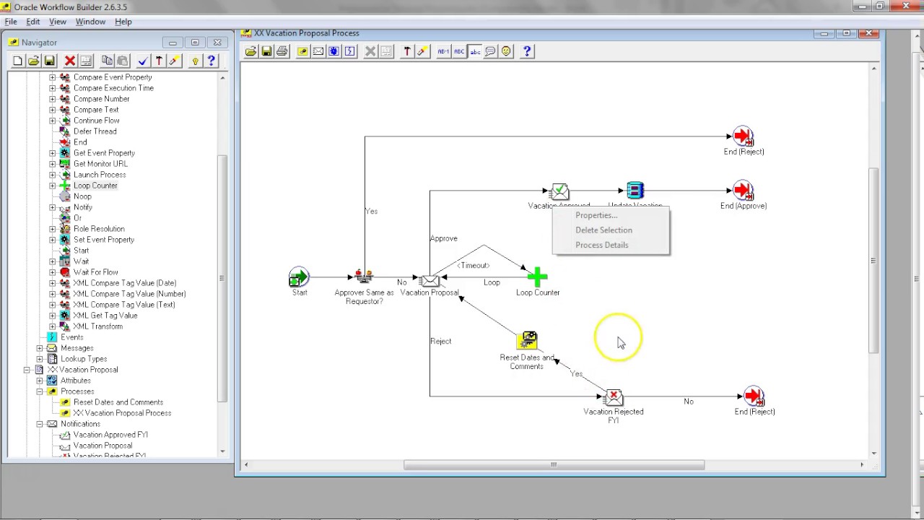The image size is (924, 520).
Task: Click the red X Delete icon in Navigator
Action: pyautogui.click(x=70, y=61)
